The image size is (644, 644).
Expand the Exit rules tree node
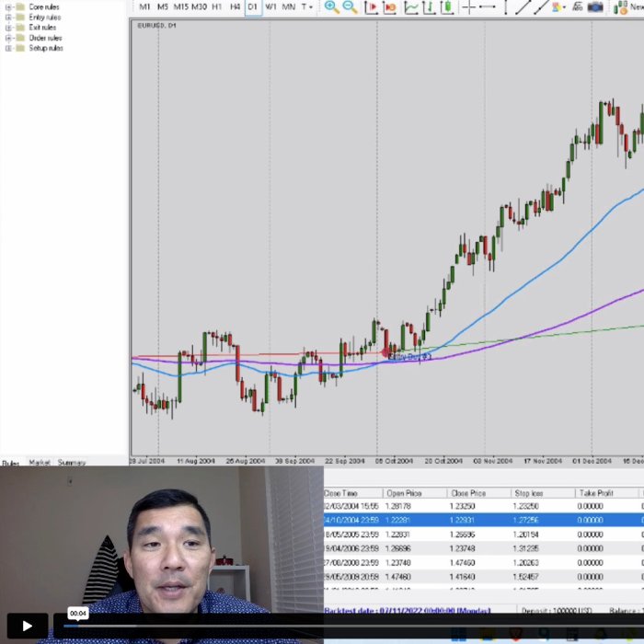(x=8, y=28)
